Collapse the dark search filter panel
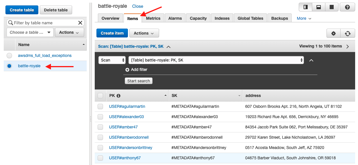358x165 pixels. coord(311,60)
